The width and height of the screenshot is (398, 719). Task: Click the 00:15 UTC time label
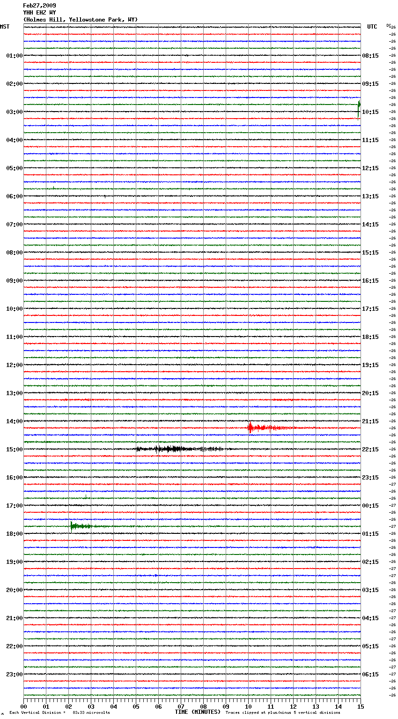[x=370, y=506]
